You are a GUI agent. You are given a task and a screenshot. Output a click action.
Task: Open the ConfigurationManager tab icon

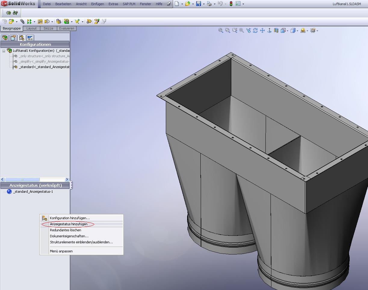[22, 38]
